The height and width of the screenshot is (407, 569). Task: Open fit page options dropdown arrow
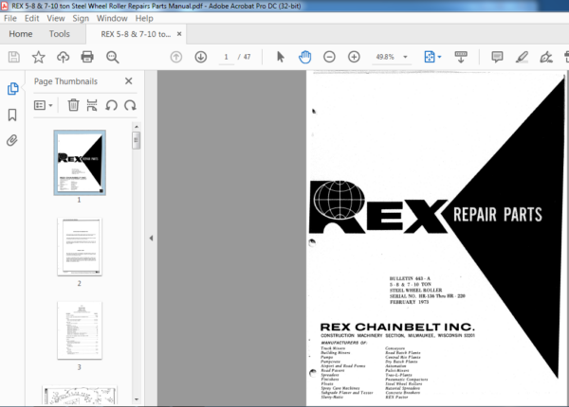439,57
